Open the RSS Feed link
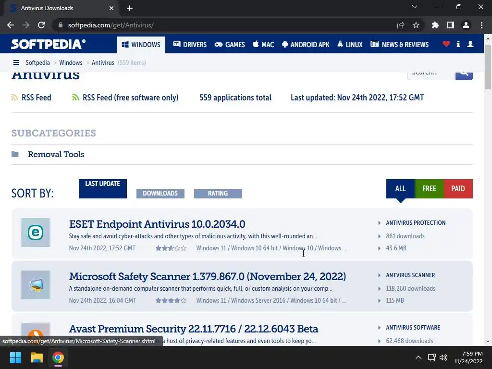The image size is (492, 369). (x=37, y=98)
